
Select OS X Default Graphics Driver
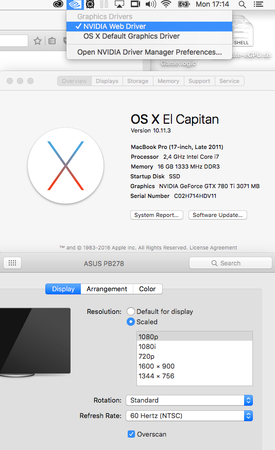coord(149,36)
